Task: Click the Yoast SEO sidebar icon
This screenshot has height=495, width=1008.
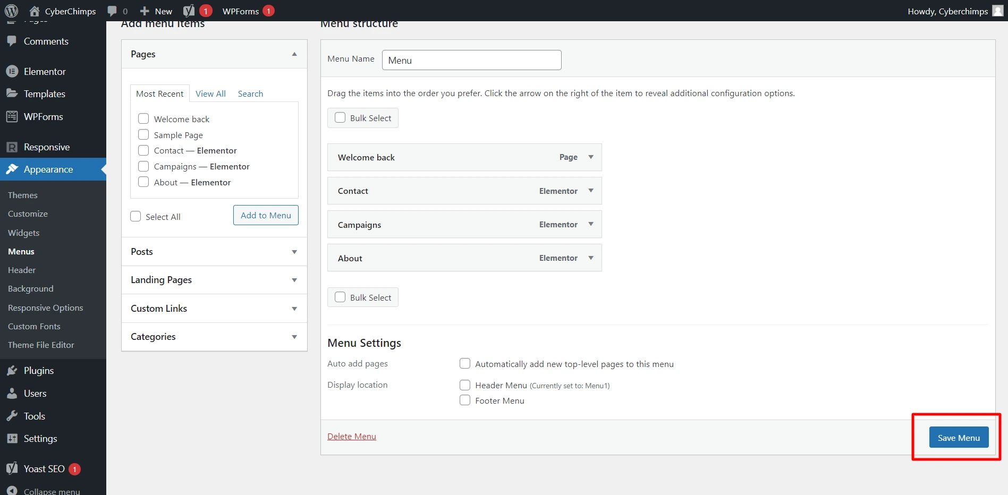Action: 12,468
